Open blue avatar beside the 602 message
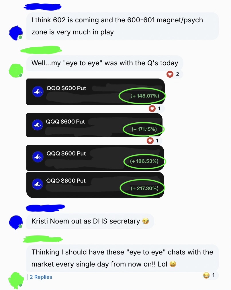 click(16, 33)
